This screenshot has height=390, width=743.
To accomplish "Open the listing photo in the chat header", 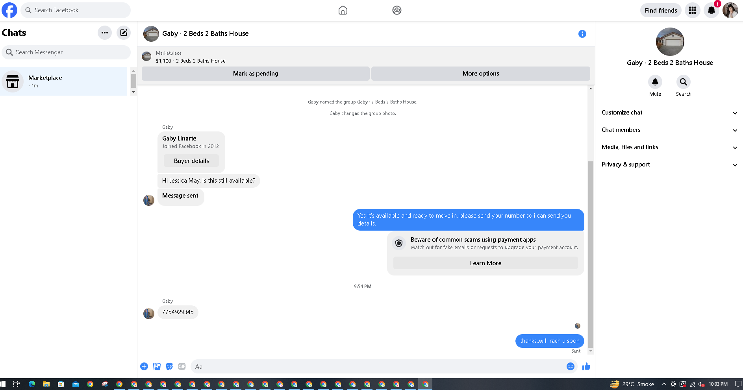I will point(151,34).
